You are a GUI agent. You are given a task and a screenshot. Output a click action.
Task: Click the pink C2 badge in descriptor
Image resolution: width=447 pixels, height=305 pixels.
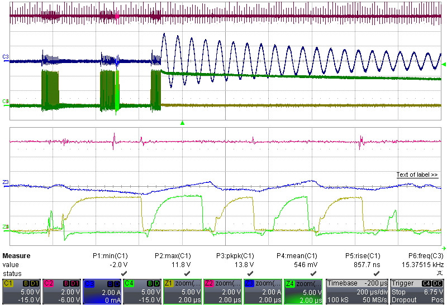(48, 283)
